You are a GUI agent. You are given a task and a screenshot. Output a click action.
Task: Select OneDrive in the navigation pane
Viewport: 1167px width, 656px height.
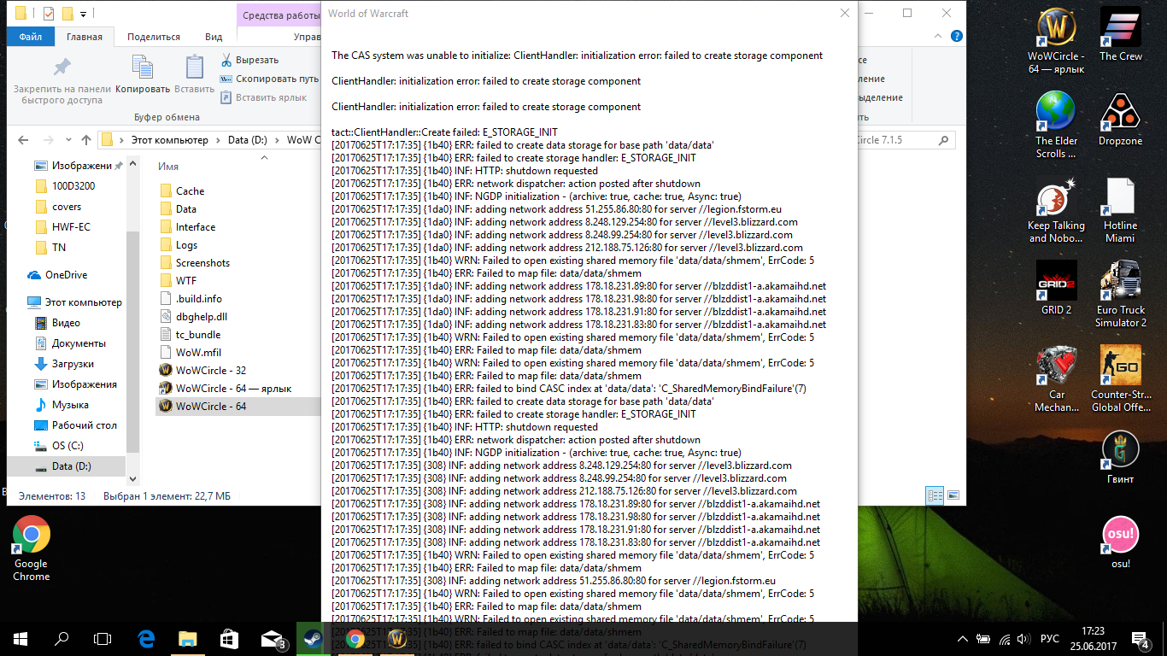(66, 275)
